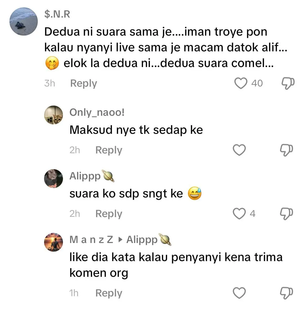Like M a n z Z's reply
Screen dimensions: 307x309
pyautogui.click(x=239, y=293)
